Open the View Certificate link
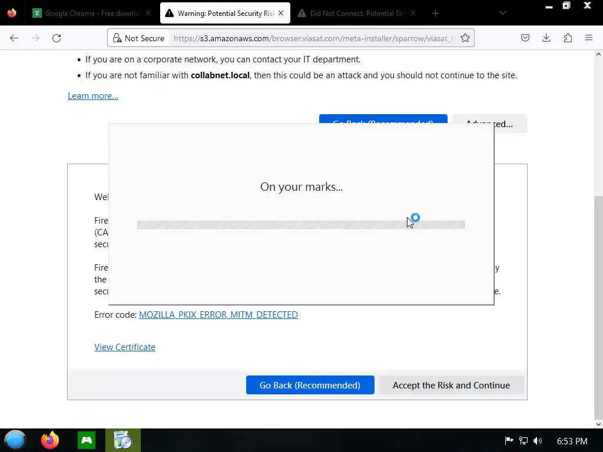The width and height of the screenshot is (603, 452). tap(125, 347)
